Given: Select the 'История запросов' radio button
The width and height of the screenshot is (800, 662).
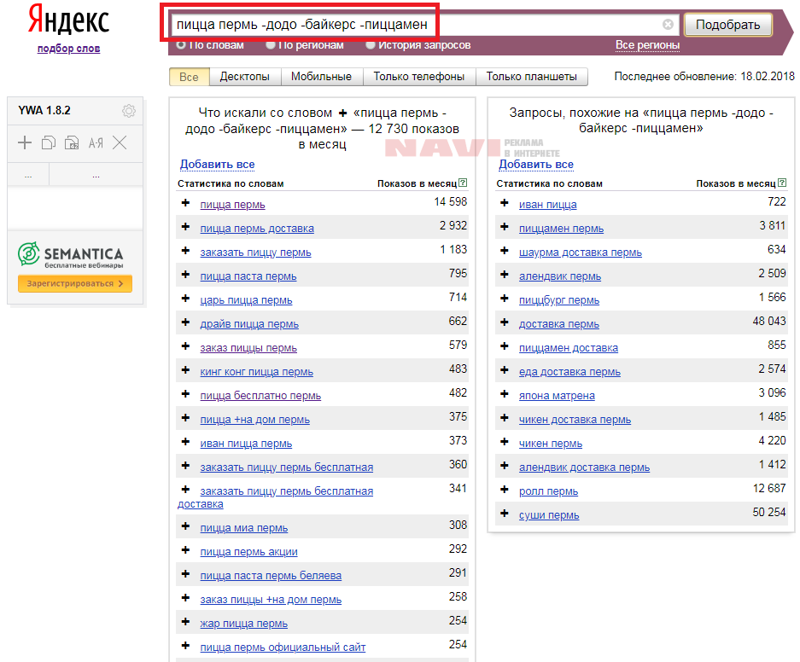Looking at the screenshot, I should pos(371,45).
